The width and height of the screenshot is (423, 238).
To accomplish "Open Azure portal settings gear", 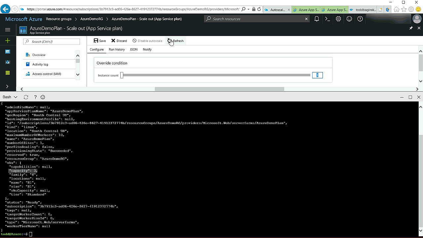I will click(x=338, y=19).
